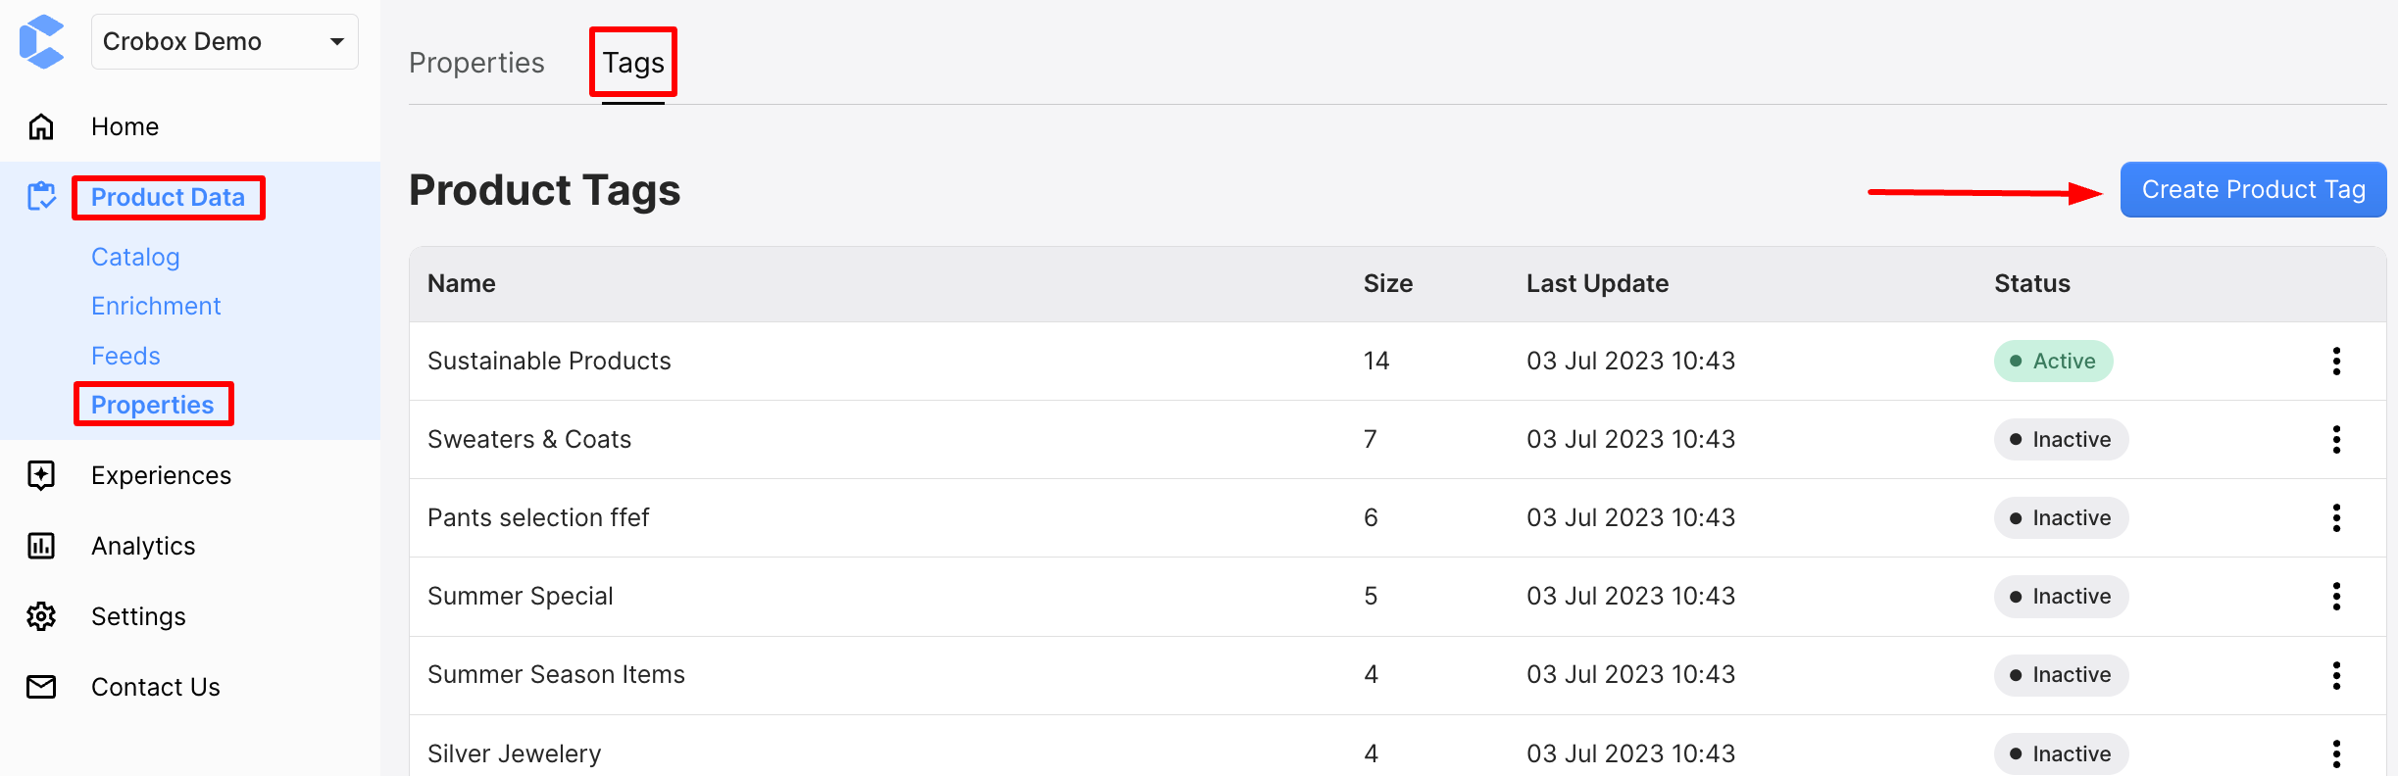Open the Pants selection ffef tag row

click(538, 518)
